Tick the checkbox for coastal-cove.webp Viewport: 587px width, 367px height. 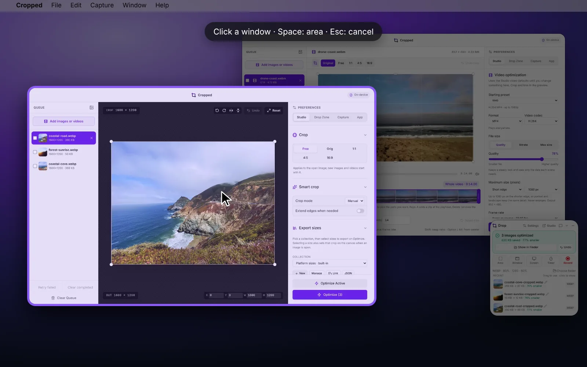tap(35, 166)
